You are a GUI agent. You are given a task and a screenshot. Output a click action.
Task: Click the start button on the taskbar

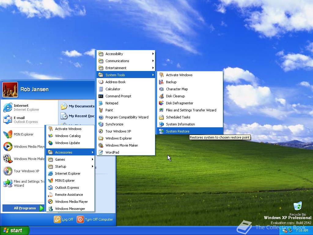click(14, 230)
